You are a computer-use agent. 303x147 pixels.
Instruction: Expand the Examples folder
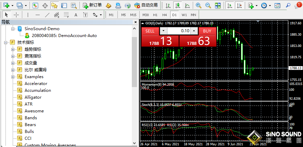[x=13, y=77]
